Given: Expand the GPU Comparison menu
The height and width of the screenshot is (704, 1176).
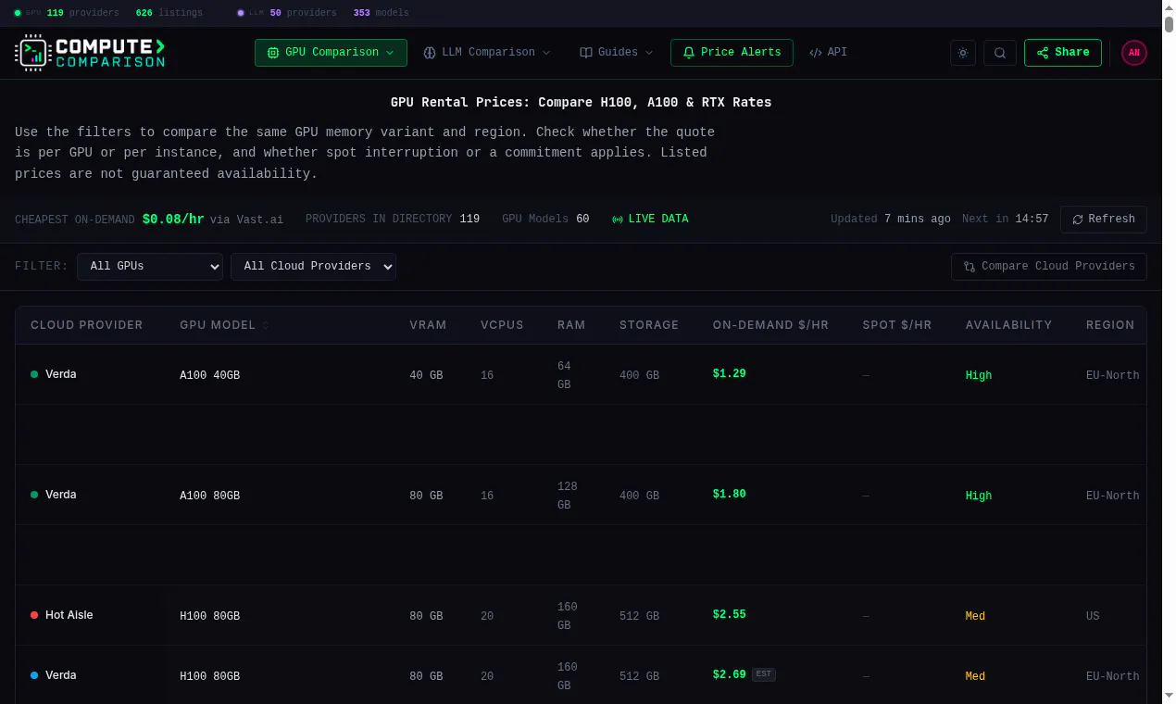Looking at the screenshot, I should (331, 53).
